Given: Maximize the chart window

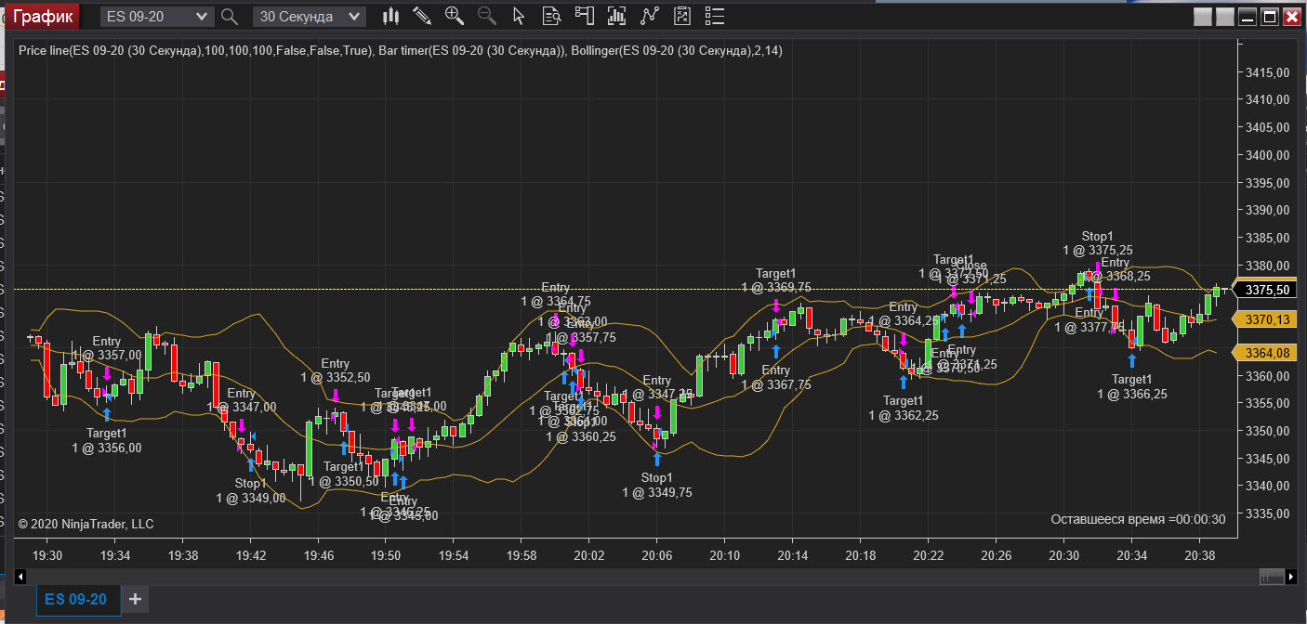Looking at the screenshot, I should click(1270, 17).
